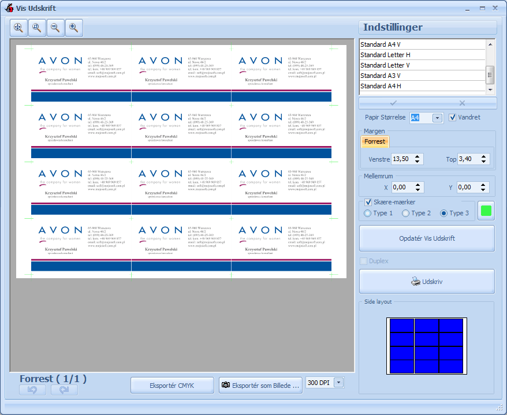Click into the Mellemrum X value field
The height and width of the screenshot is (415, 507).
[x=403, y=187]
